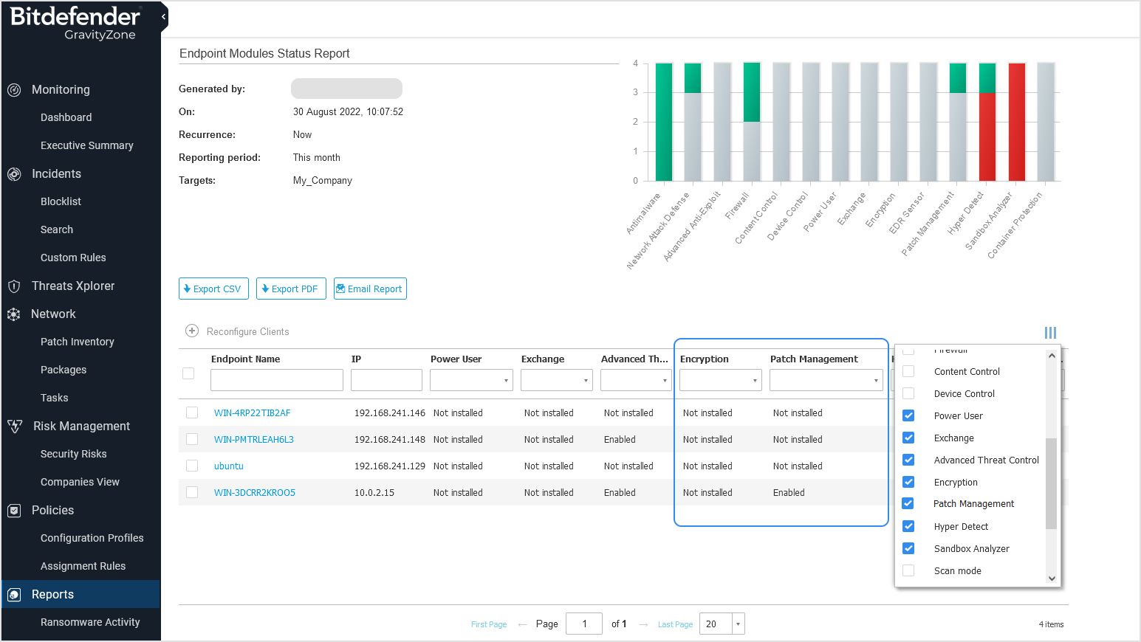Click the Reports section icon
This screenshot has height=642, width=1141.
14,595
